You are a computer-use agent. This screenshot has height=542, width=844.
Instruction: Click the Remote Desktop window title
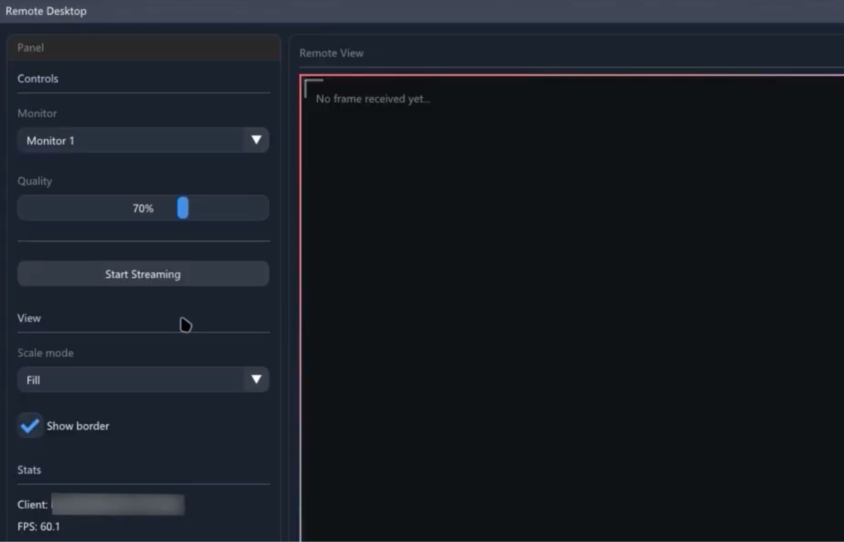[46, 11]
